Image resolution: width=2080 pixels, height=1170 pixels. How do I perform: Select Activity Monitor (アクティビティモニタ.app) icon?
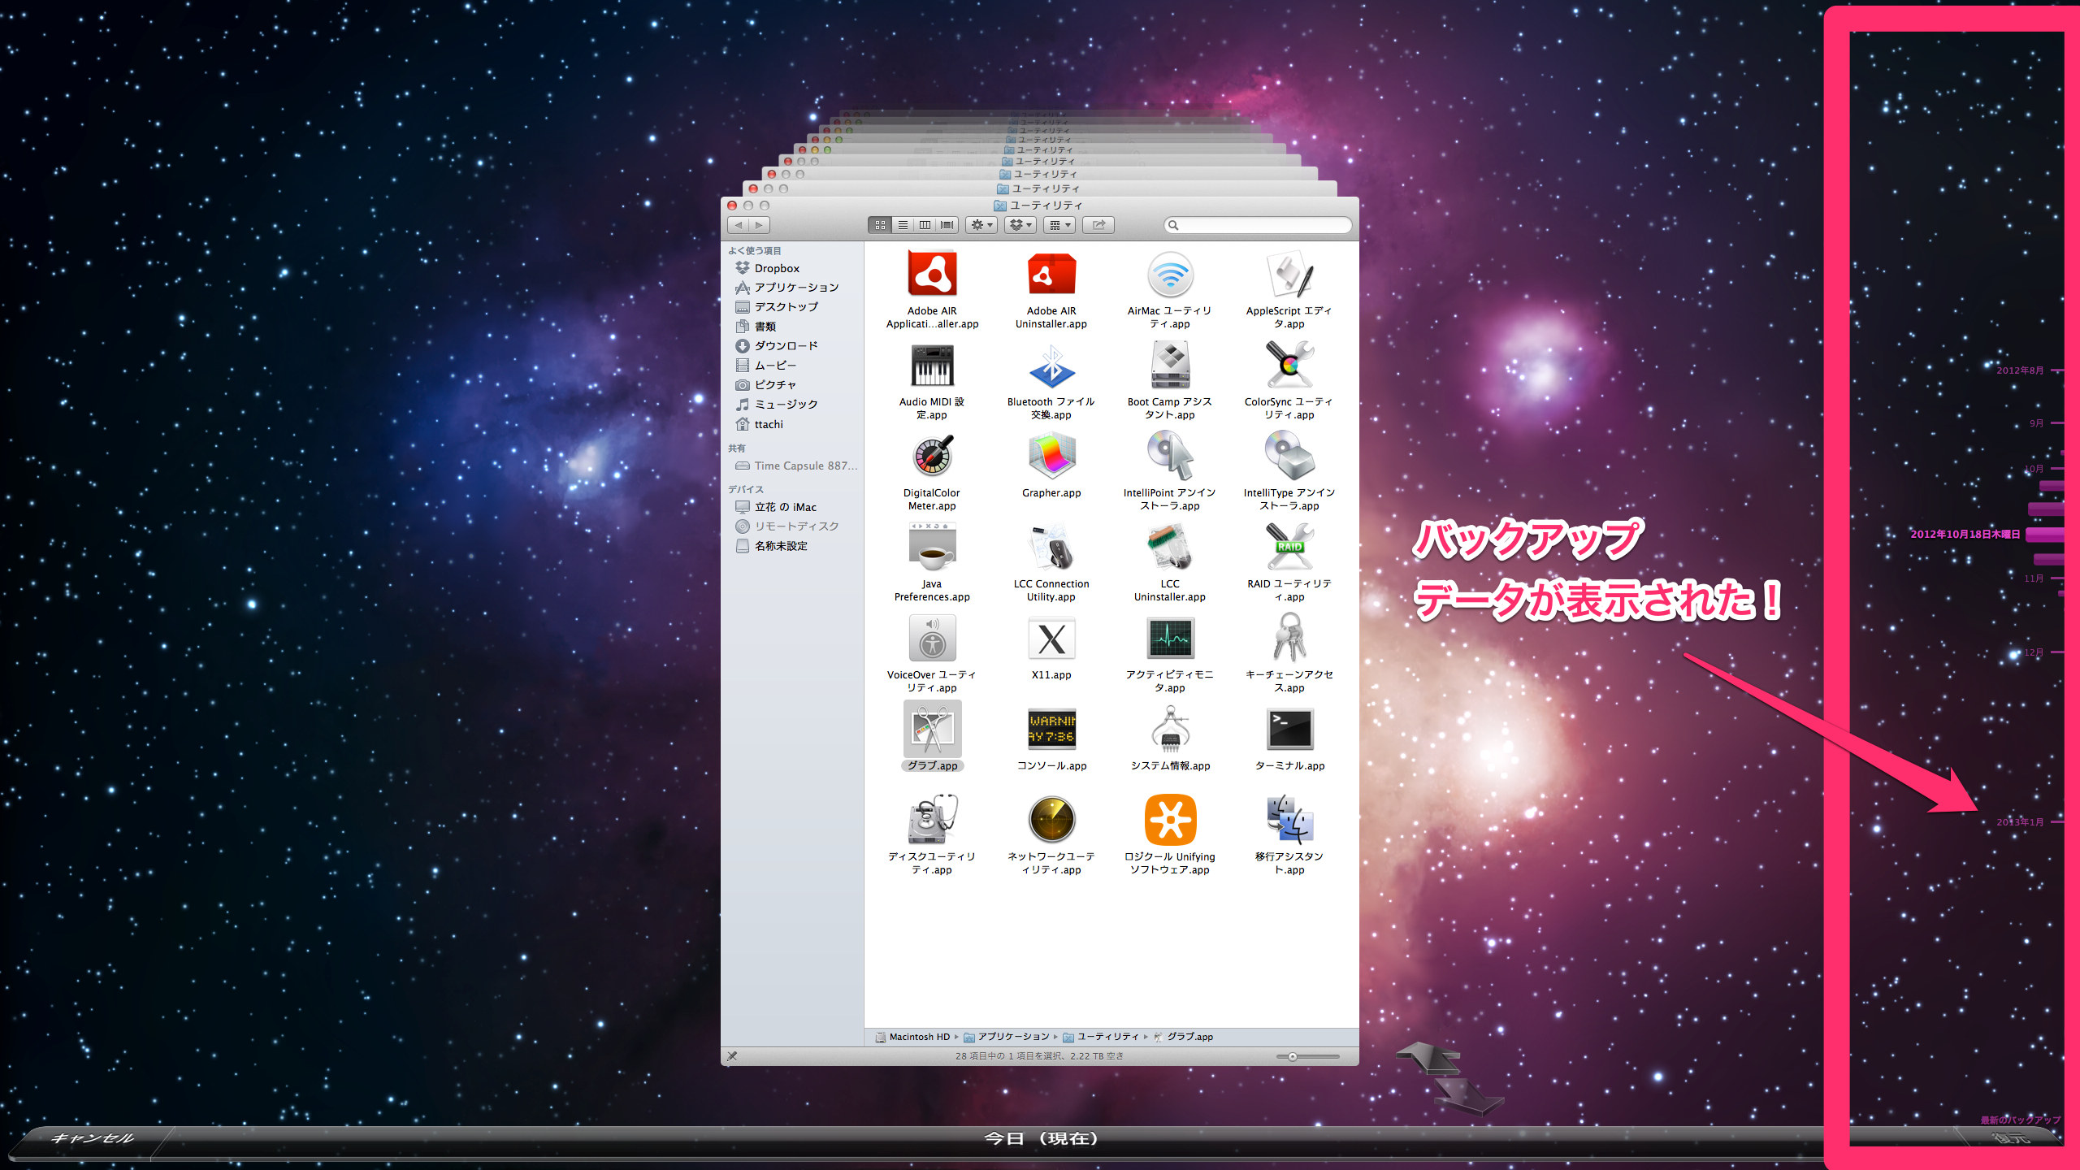1170,639
